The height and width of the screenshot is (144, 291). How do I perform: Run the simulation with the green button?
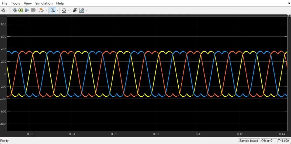point(20,10)
